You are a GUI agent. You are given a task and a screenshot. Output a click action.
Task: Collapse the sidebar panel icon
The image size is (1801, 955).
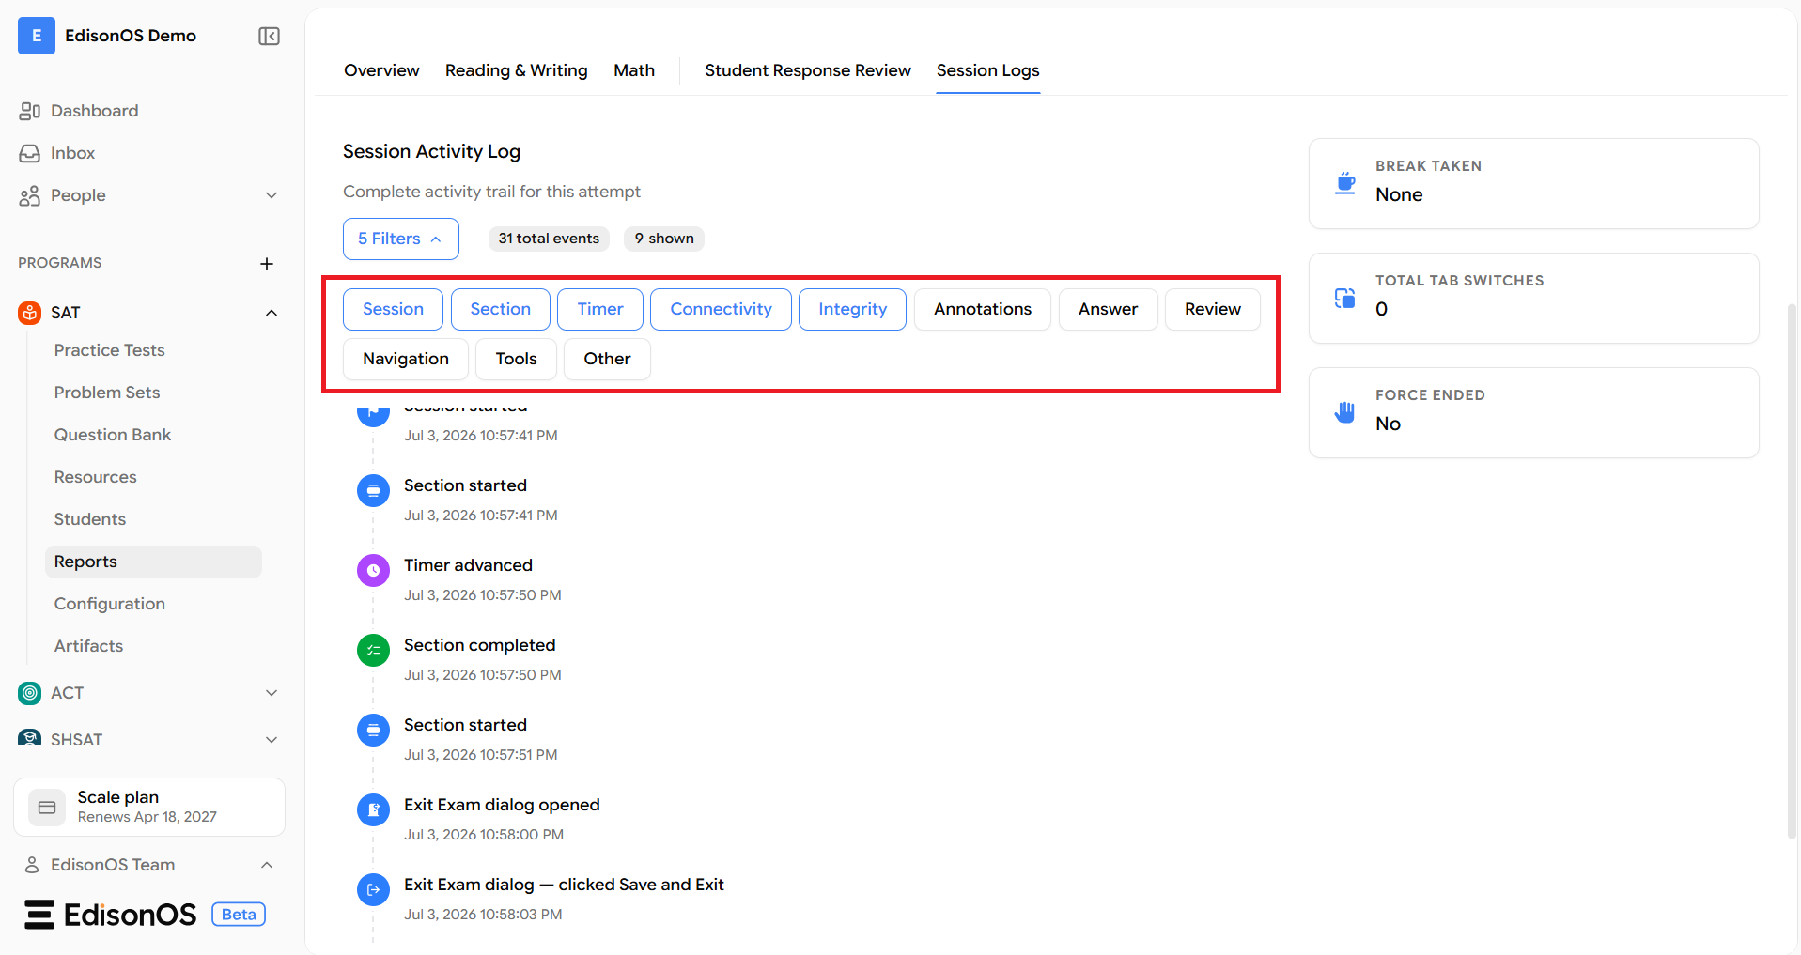point(269,36)
